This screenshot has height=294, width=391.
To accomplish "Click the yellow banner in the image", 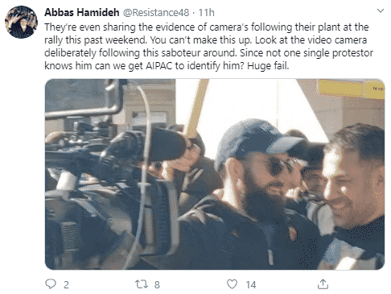I will point(352,89).
